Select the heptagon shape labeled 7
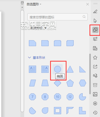Image resolution: width=100 pixels, height=117 pixels. pos(32,97)
